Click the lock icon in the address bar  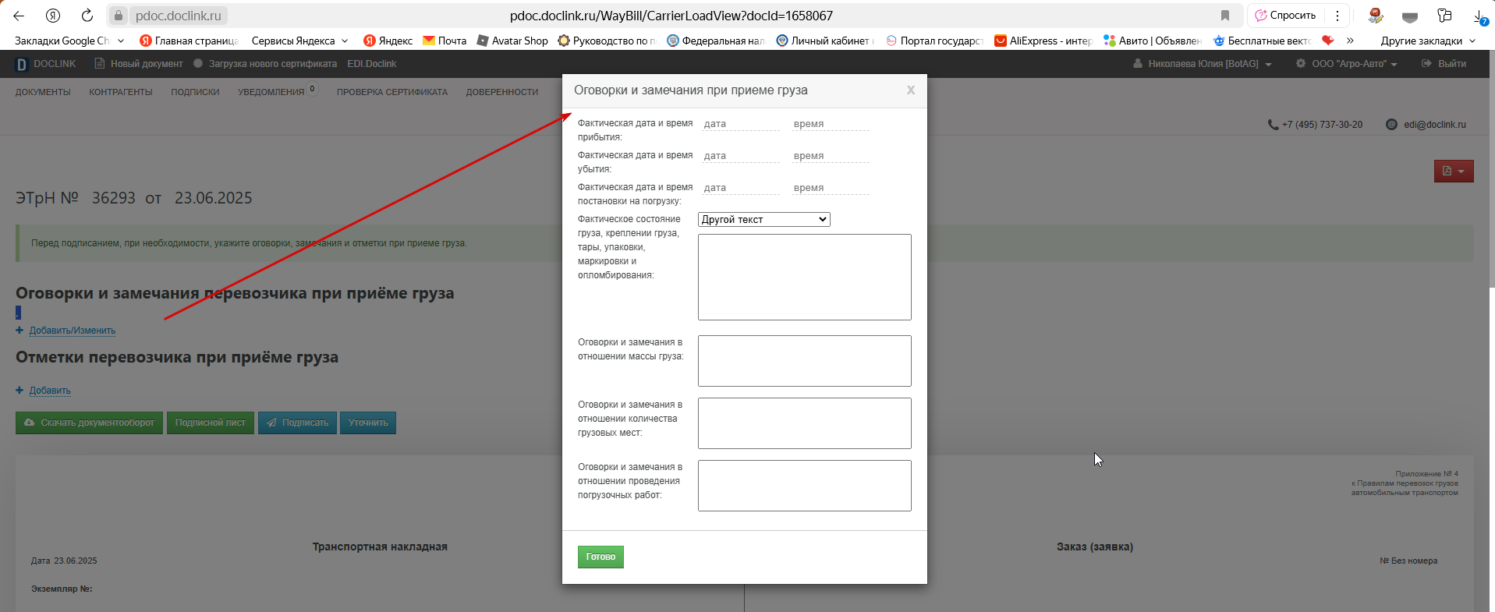119,16
